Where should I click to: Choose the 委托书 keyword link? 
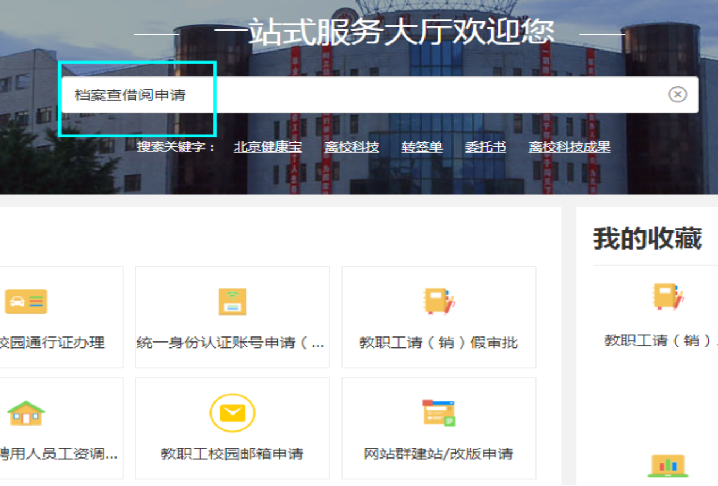click(485, 147)
